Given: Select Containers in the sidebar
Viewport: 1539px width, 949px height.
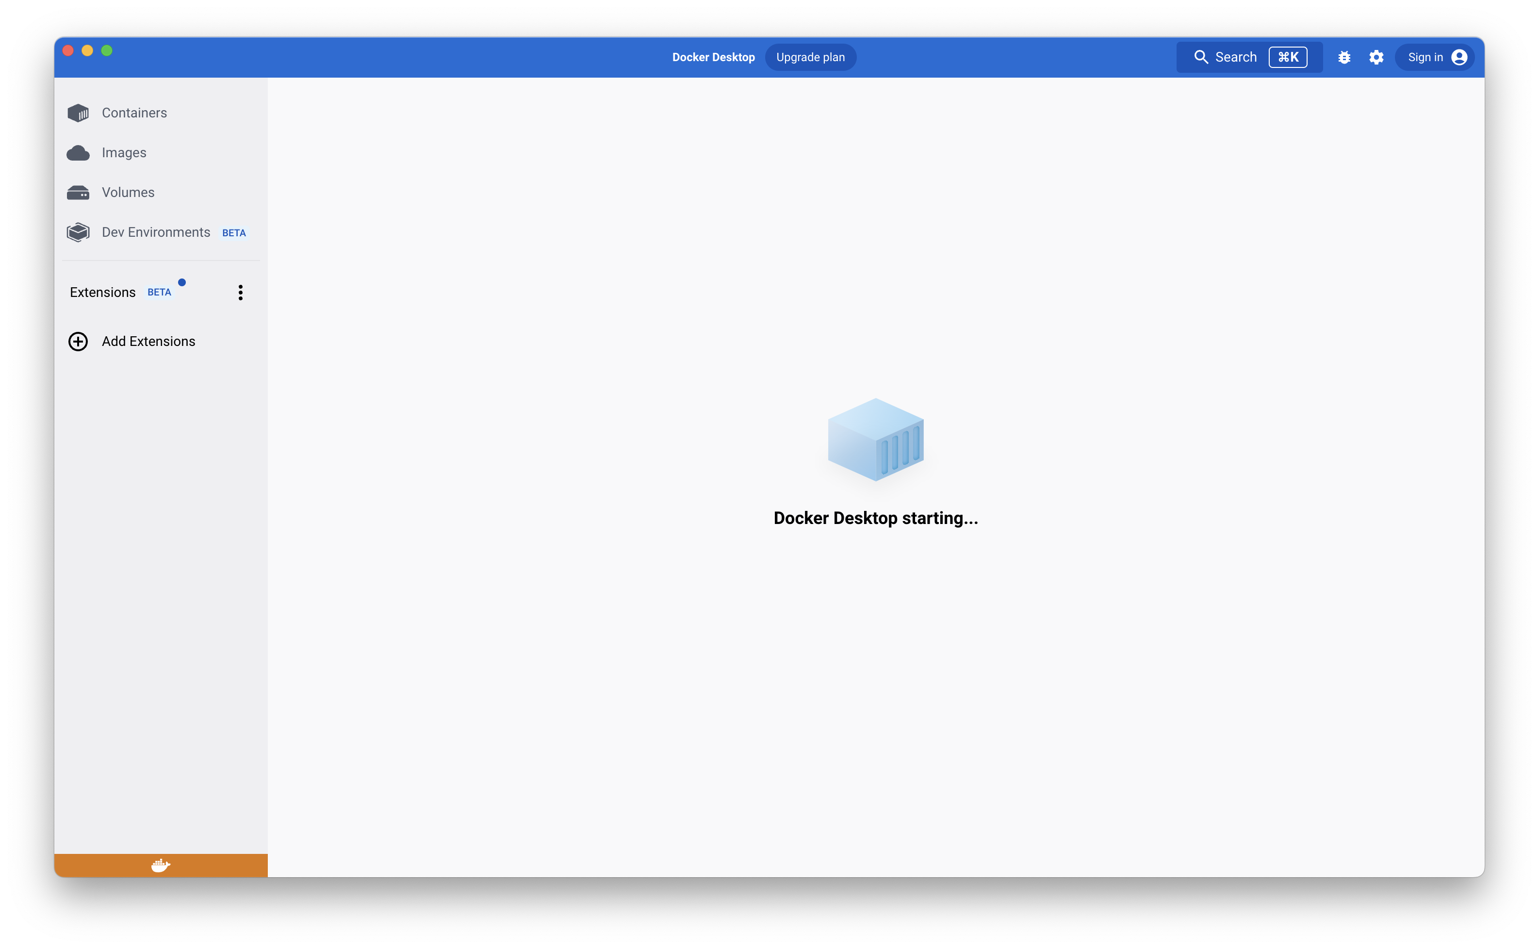Looking at the screenshot, I should (x=134, y=113).
